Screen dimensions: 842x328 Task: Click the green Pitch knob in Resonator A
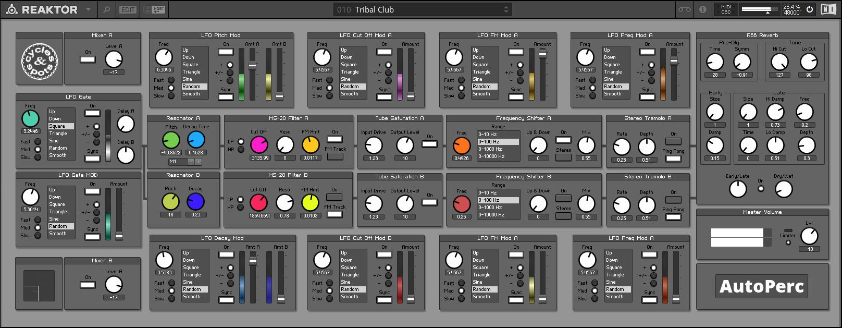171,140
